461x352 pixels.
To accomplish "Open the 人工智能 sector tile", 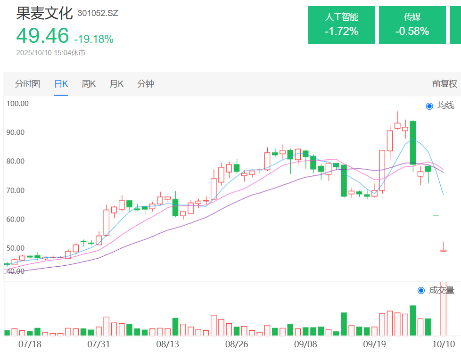I will [341, 25].
